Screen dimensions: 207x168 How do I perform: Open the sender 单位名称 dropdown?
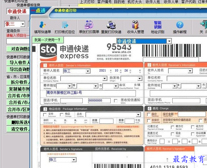[x=104, y=79]
